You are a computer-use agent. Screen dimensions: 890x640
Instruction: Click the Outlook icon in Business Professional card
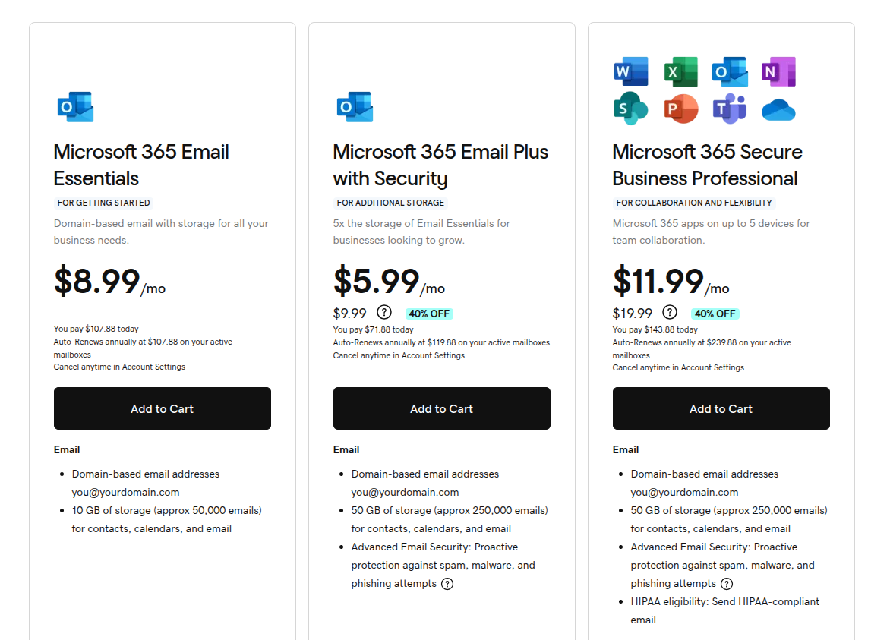730,72
